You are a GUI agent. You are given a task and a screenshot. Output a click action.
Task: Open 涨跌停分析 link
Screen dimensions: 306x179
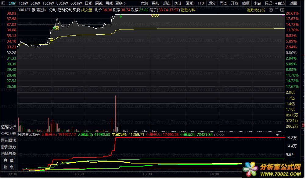coord(256,10)
